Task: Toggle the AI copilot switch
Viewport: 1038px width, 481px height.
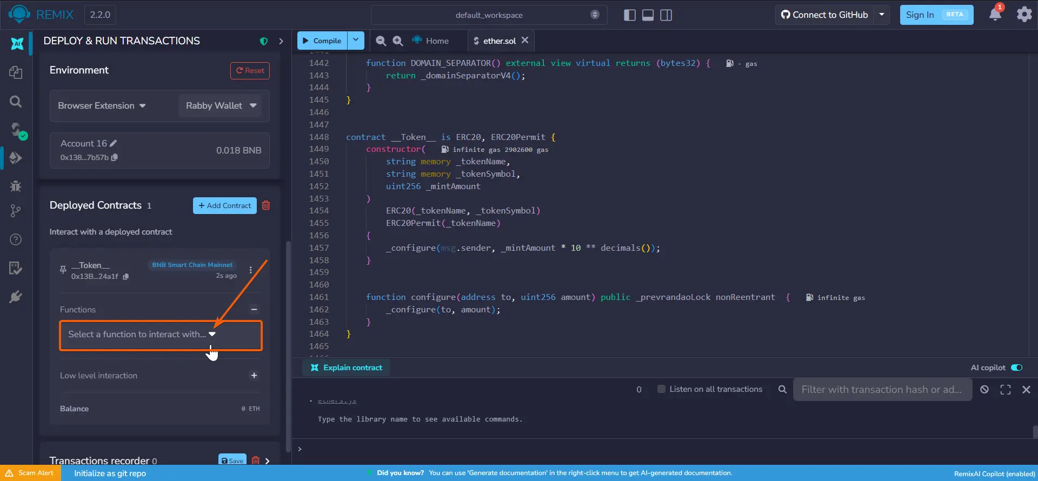Action: (x=1017, y=368)
